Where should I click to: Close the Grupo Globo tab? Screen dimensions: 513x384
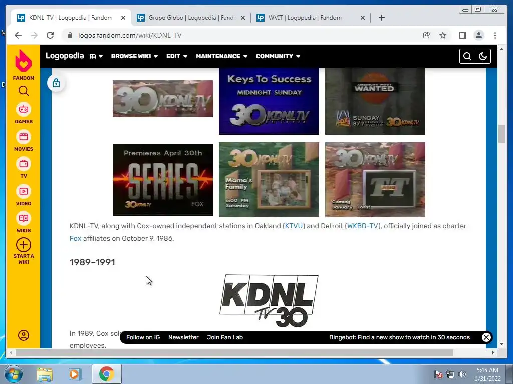click(x=243, y=18)
